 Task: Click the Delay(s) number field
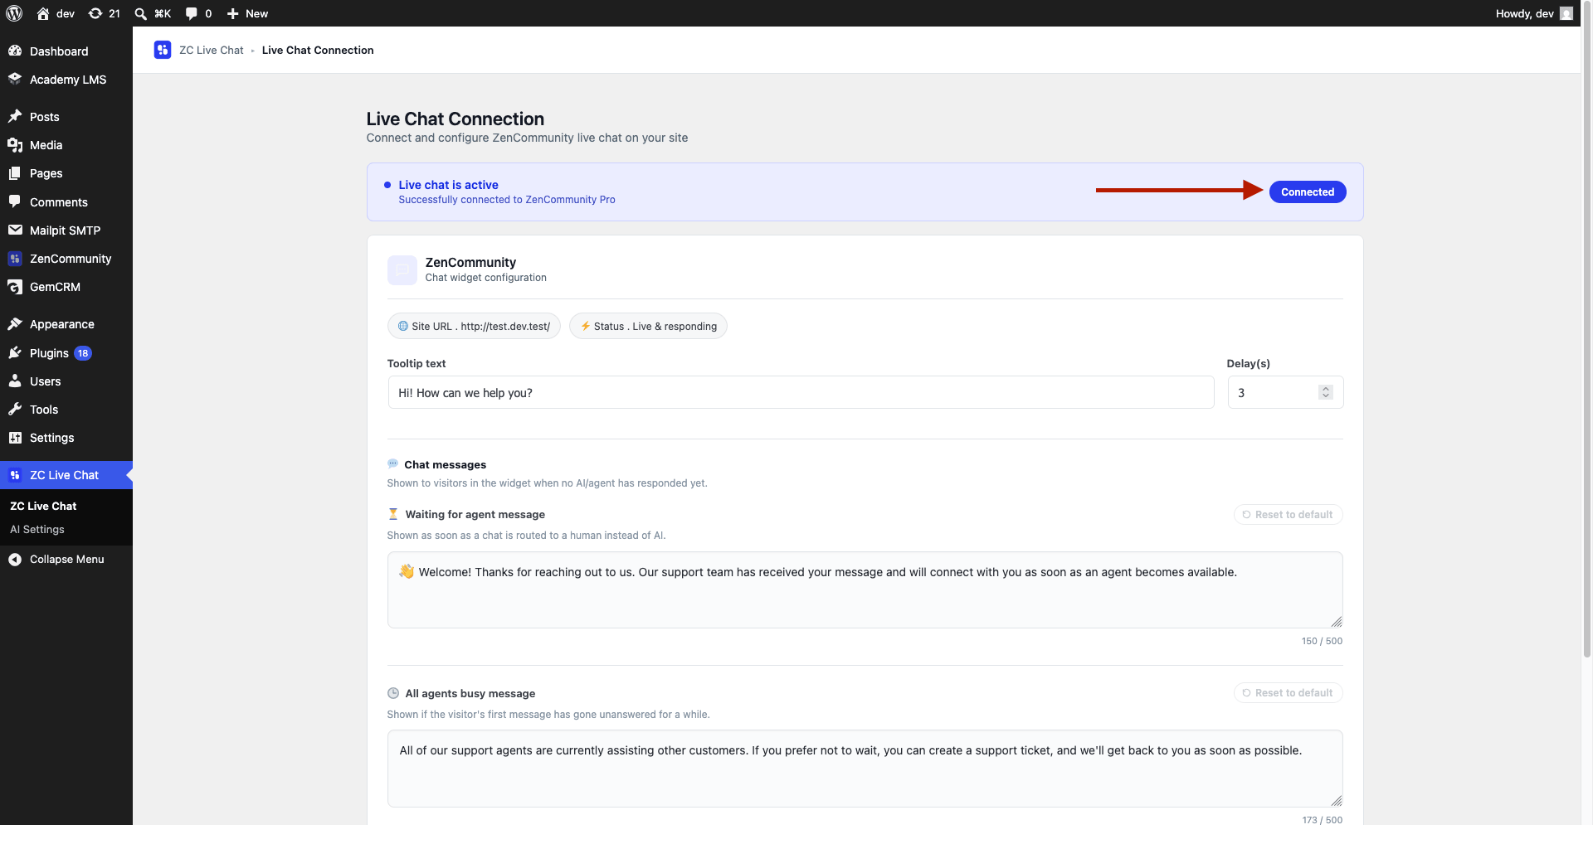1284,392
